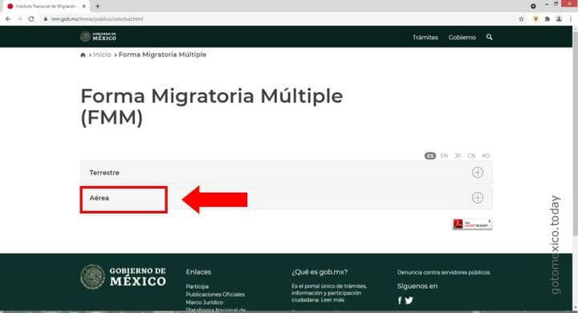The height and width of the screenshot is (313, 578).
Task: Open the Trámites menu
Action: (x=425, y=37)
